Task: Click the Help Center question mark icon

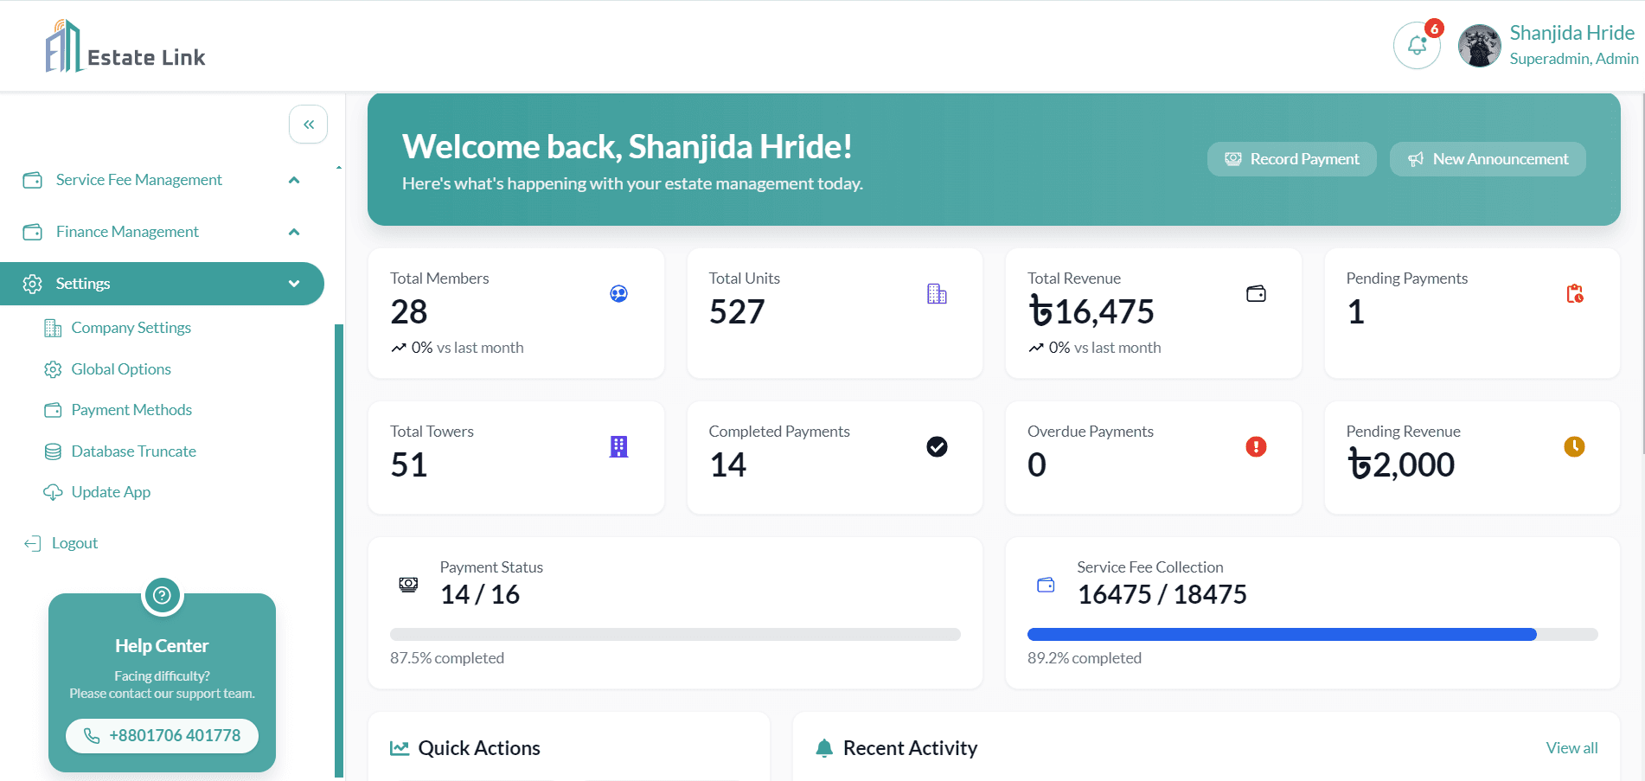Action: 162,596
